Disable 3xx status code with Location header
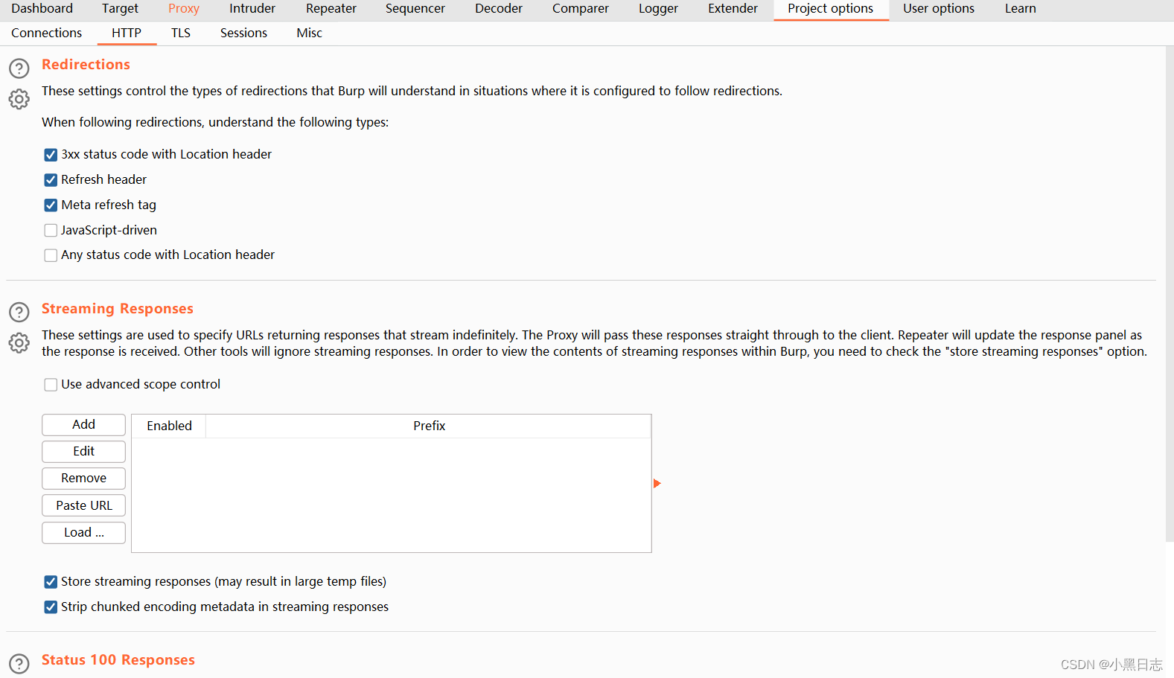1174x678 pixels. pyautogui.click(x=51, y=155)
